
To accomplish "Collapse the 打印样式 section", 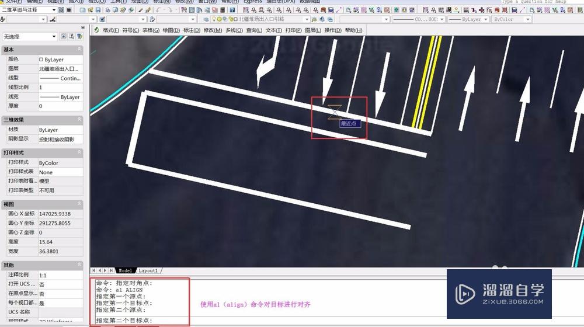I will [79, 152].
